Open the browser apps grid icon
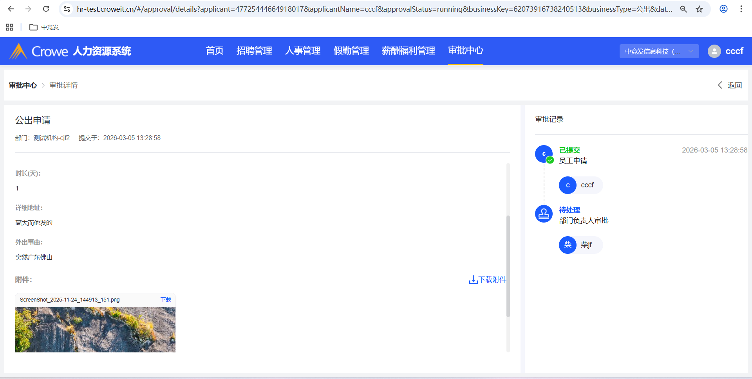Screen dimensions: 752x379 tap(10, 27)
